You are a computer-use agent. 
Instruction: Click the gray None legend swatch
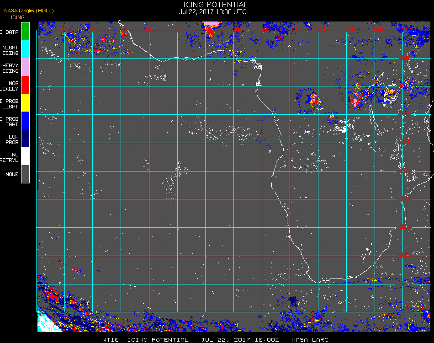click(x=25, y=174)
